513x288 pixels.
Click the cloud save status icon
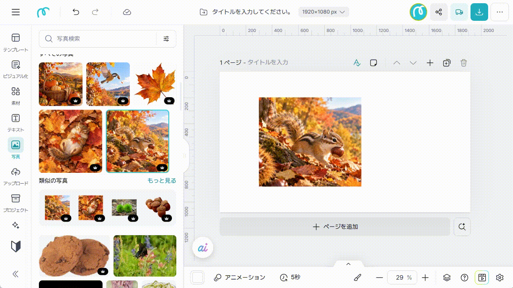127,12
